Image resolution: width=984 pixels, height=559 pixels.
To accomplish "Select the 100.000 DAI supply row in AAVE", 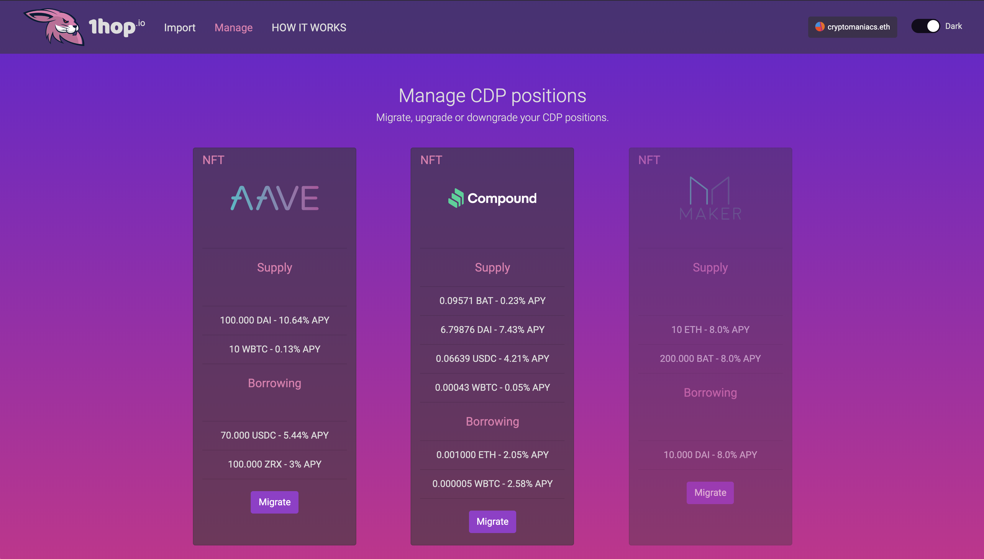I will coord(275,320).
